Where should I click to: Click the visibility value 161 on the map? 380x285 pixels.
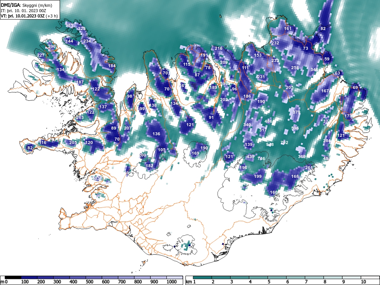288,28
